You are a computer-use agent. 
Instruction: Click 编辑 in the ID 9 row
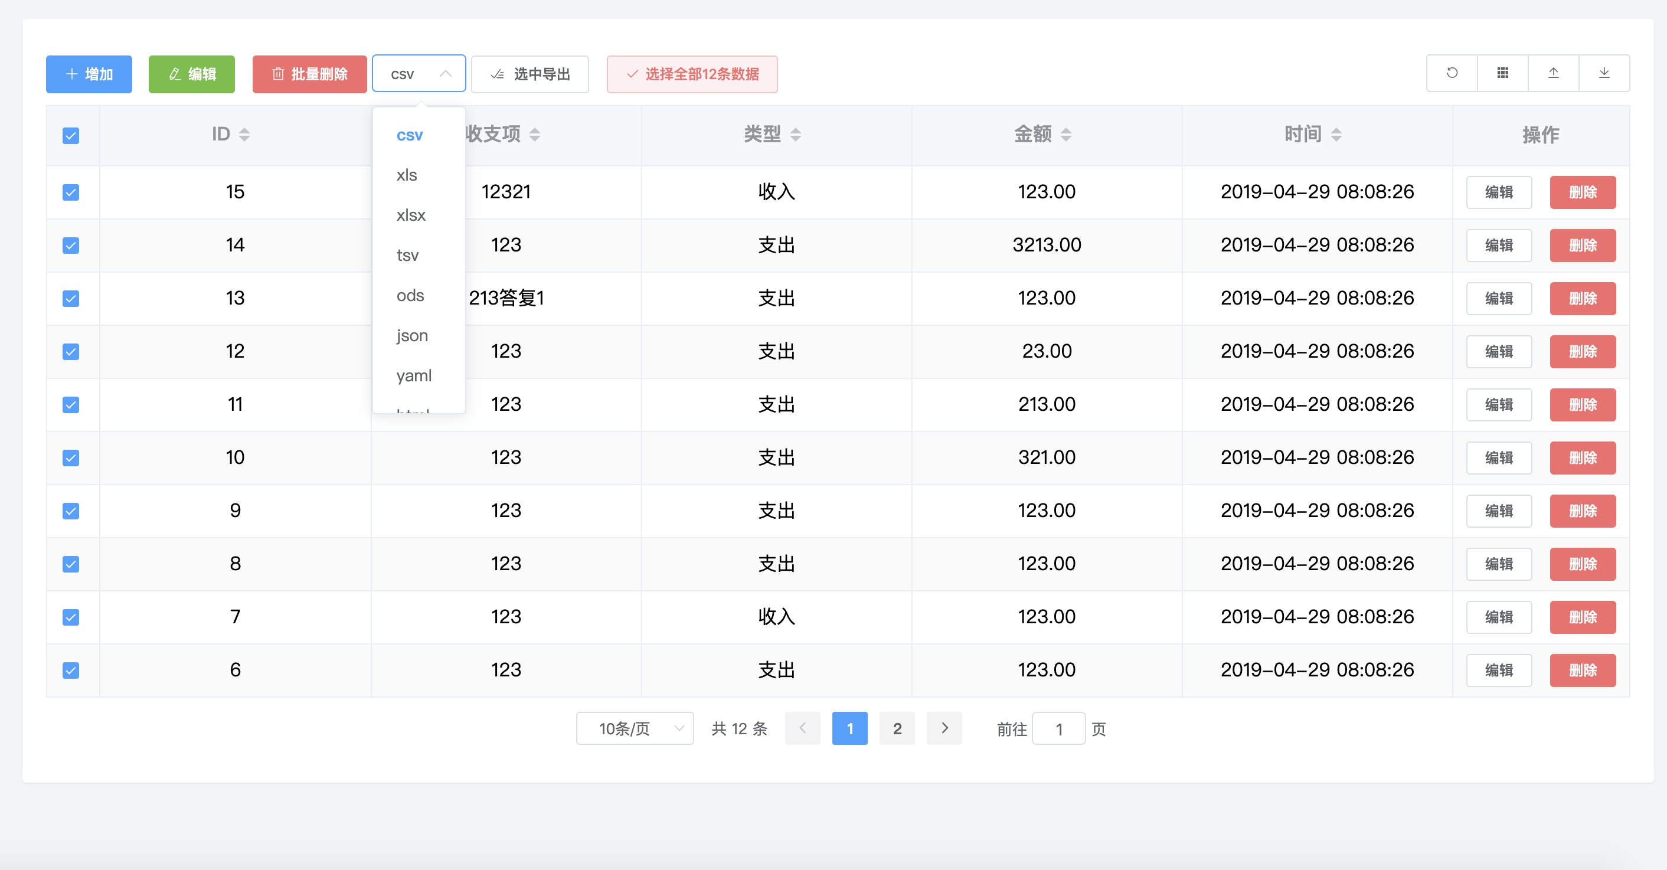[x=1499, y=511]
